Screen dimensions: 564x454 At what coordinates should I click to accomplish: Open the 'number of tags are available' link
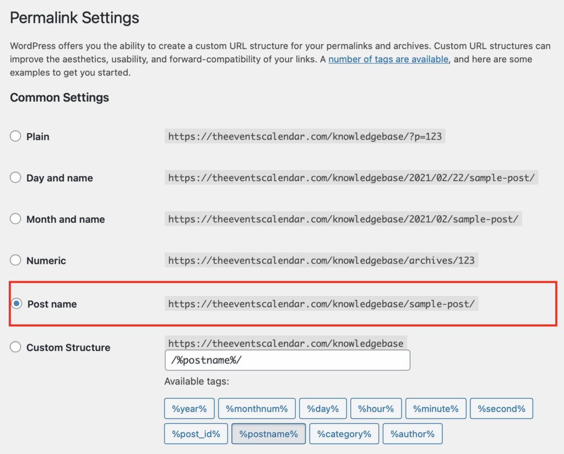click(x=388, y=59)
